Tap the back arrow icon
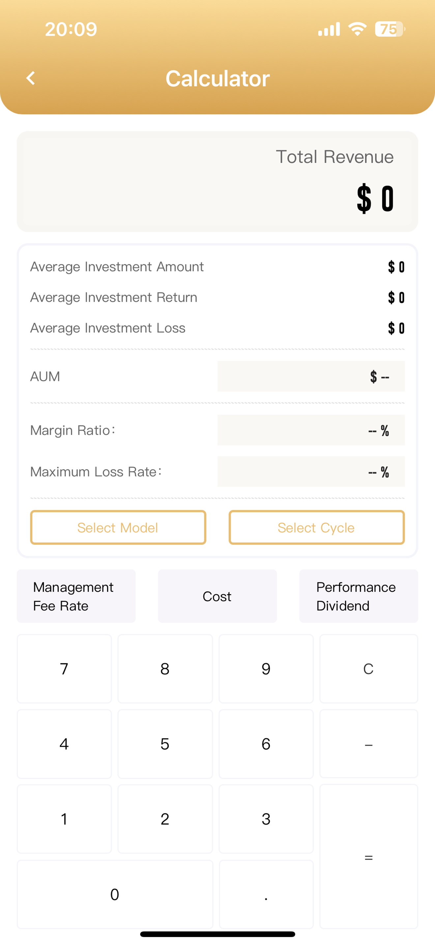The image size is (435, 946). [31, 78]
